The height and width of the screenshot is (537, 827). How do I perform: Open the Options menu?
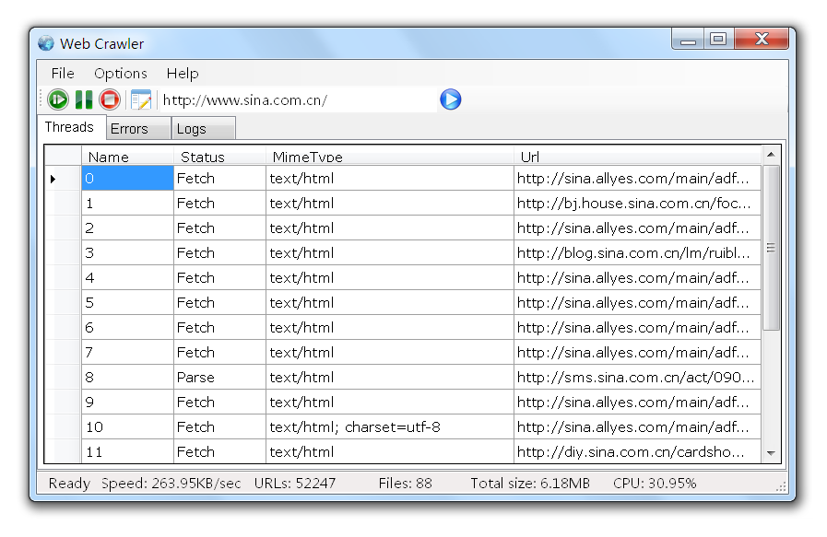120,74
